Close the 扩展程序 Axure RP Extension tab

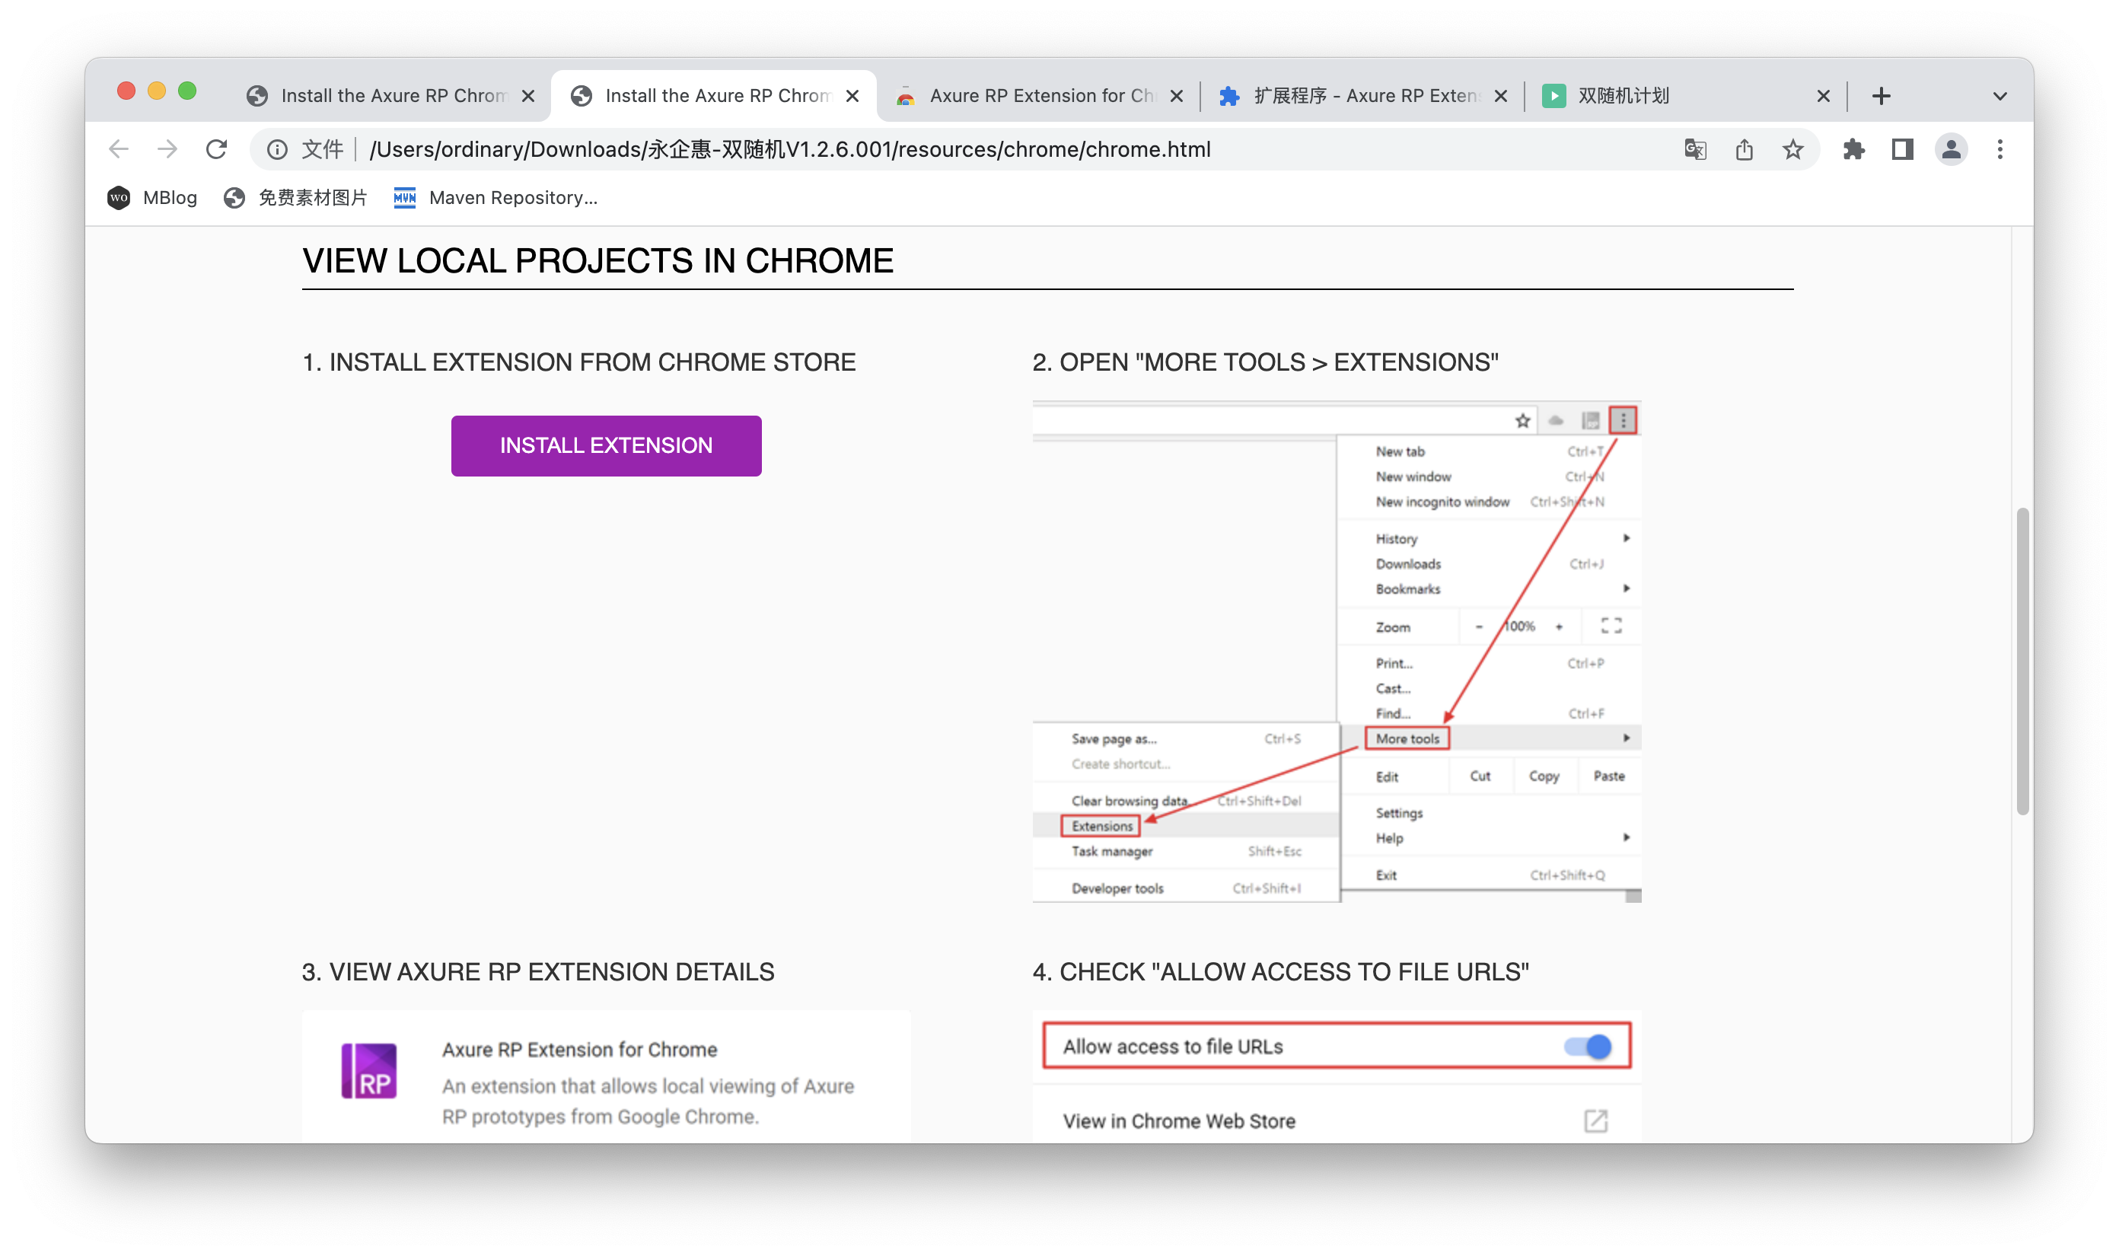pyautogui.click(x=1500, y=97)
